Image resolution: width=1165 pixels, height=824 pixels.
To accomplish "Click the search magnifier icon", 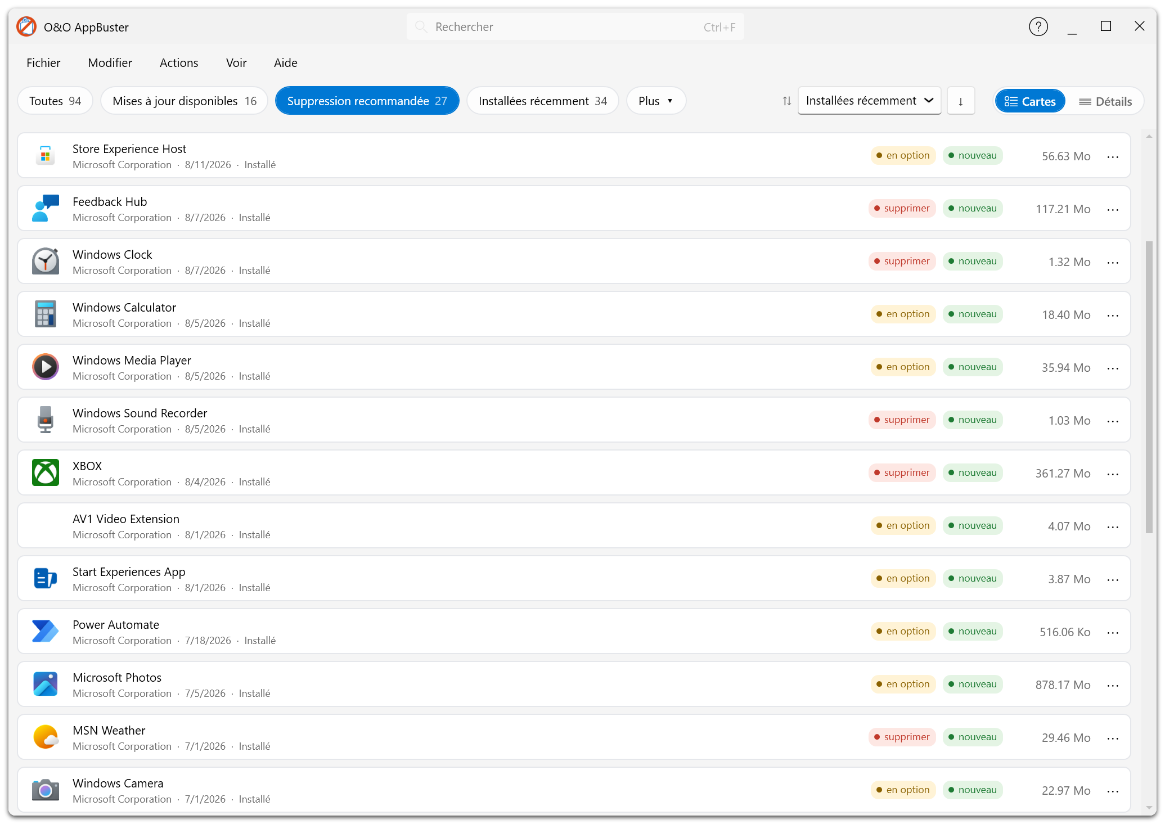I will (x=421, y=26).
